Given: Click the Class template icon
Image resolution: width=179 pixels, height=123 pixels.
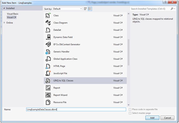Looking at the screenshot, I should point(48,16).
